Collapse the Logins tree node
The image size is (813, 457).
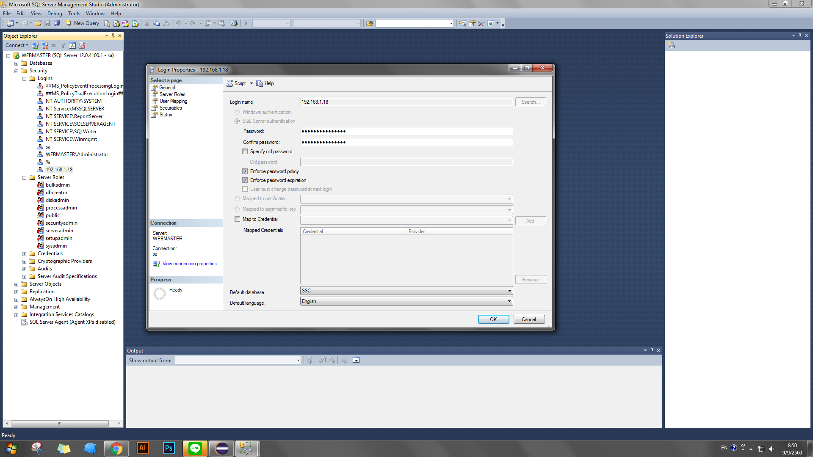pos(24,79)
